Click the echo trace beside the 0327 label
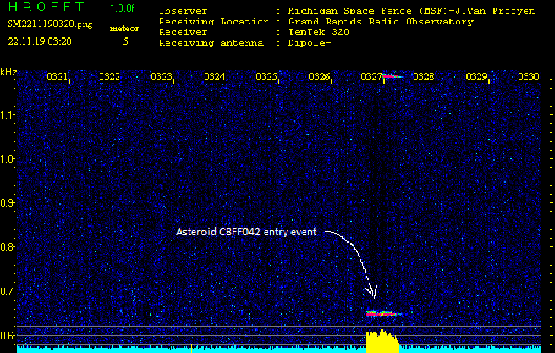The width and height of the screenshot is (555, 353). 392,76
